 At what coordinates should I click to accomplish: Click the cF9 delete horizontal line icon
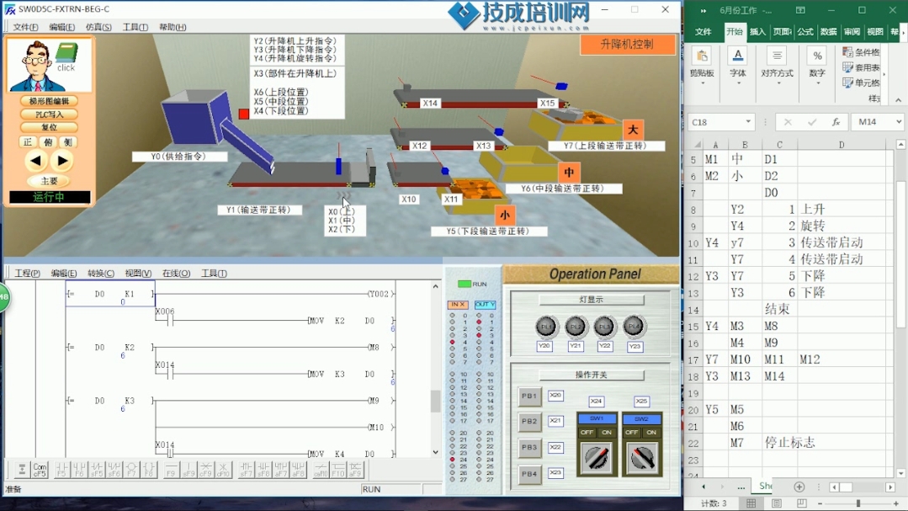pos(205,470)
